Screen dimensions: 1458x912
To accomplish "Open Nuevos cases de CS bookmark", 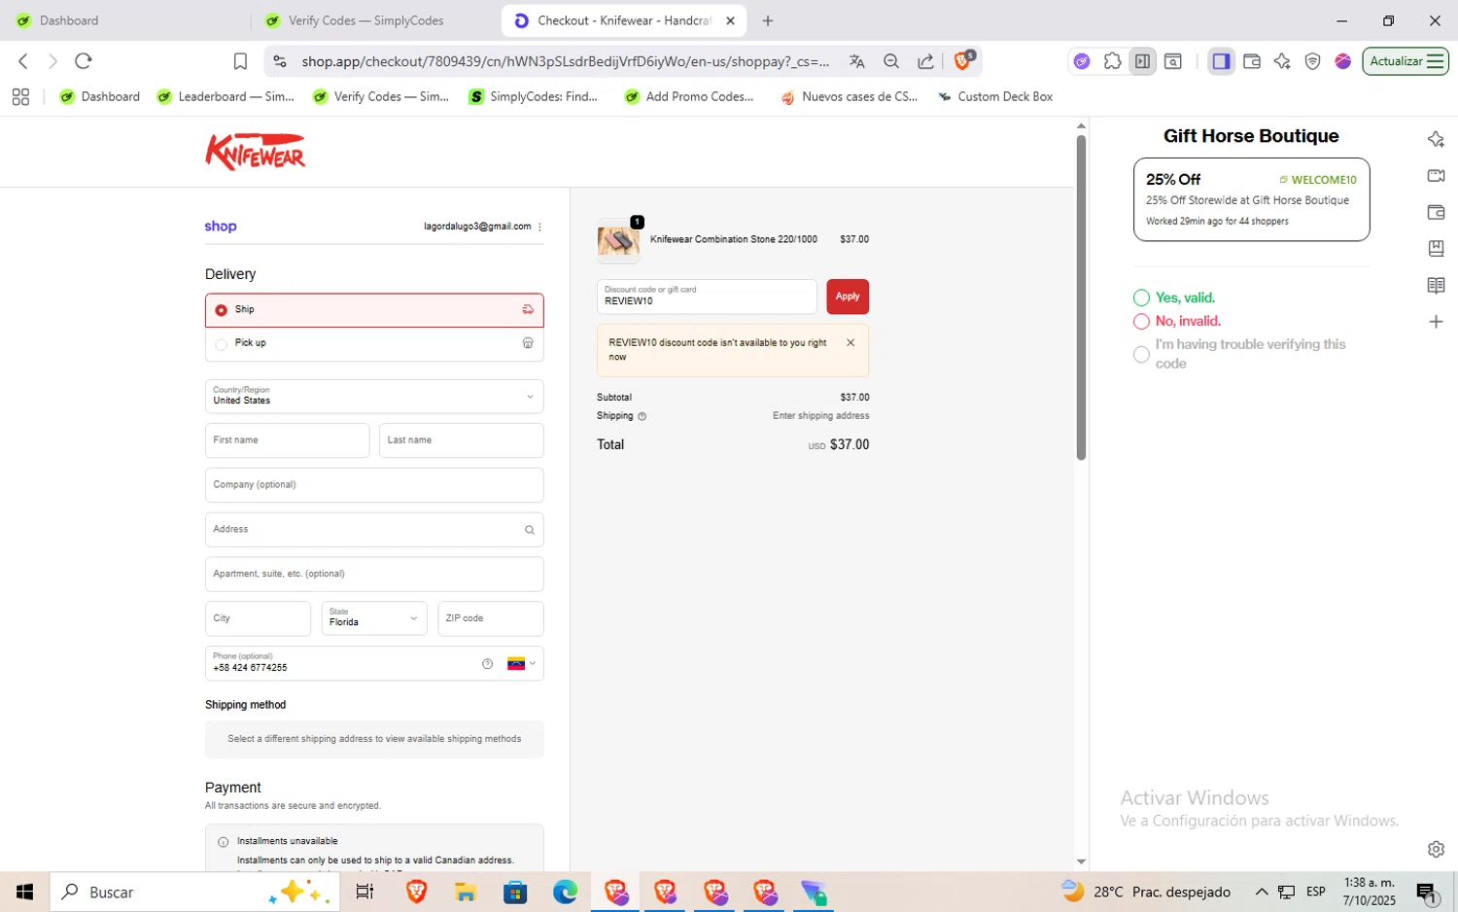I will (850, 96).
